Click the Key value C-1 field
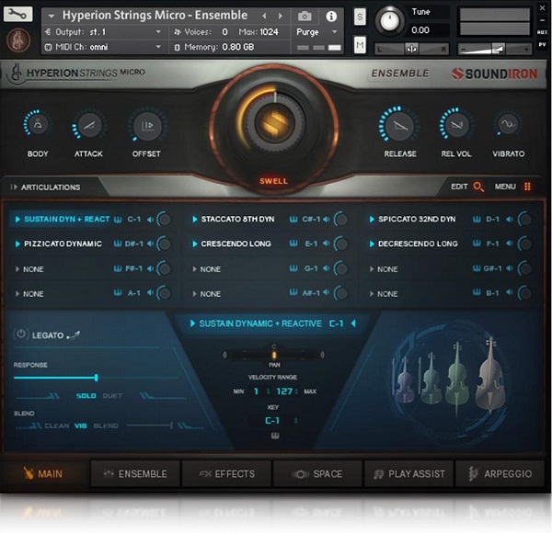 tap(272, 421)
